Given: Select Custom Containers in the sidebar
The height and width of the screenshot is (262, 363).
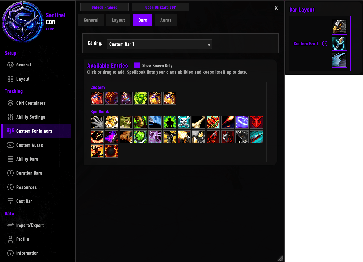Looking at the screenshot, I should 36,131.
